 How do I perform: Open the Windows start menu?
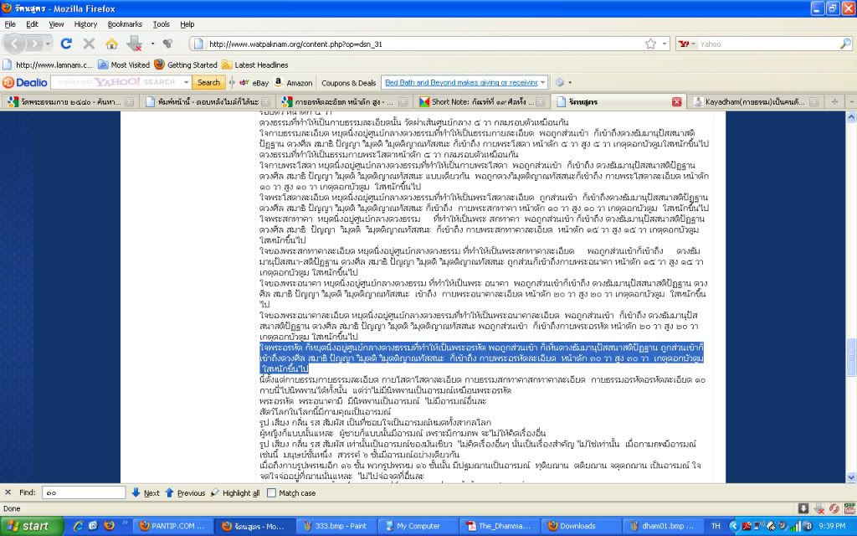coord(32,526)
